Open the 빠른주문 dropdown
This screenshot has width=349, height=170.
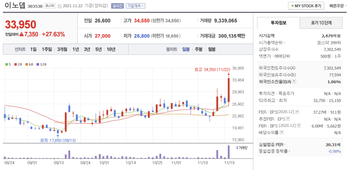click(338, 6)
